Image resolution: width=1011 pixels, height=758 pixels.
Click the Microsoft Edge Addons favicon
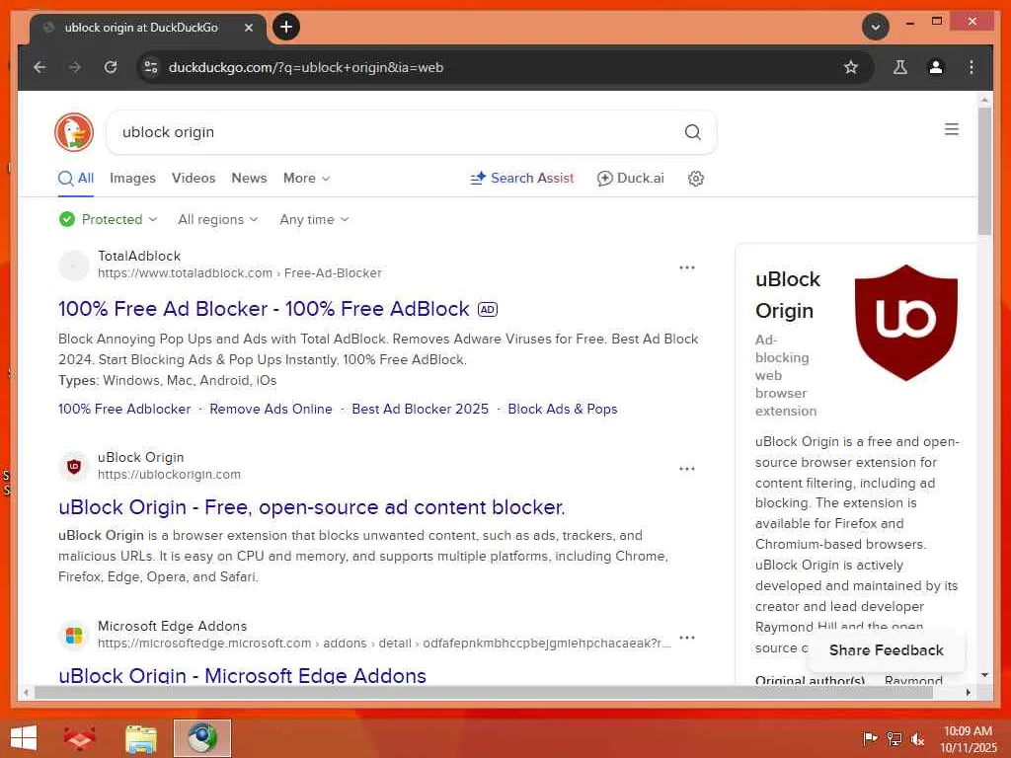[74, 635]
